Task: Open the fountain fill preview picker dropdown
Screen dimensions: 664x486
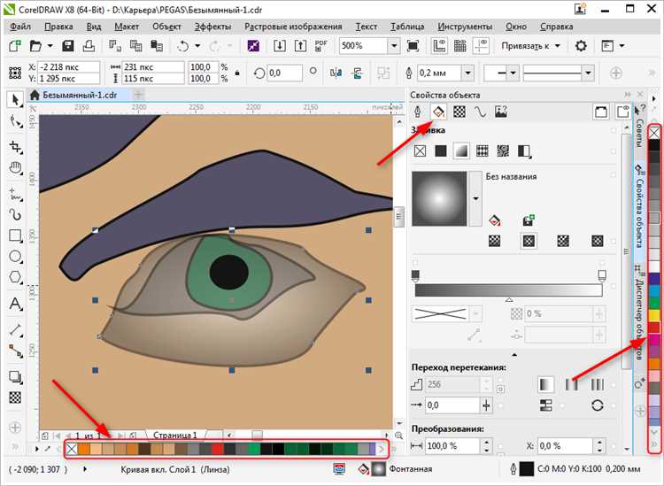Action: tap(475, 198)
